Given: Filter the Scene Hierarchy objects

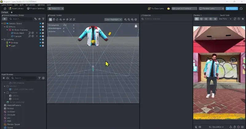Looking at the screenshot, I should point(43,19).
